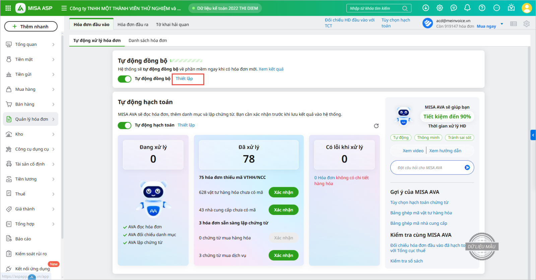
Task: Open the app grid launcher icon
Action: [x=8, y=8]
